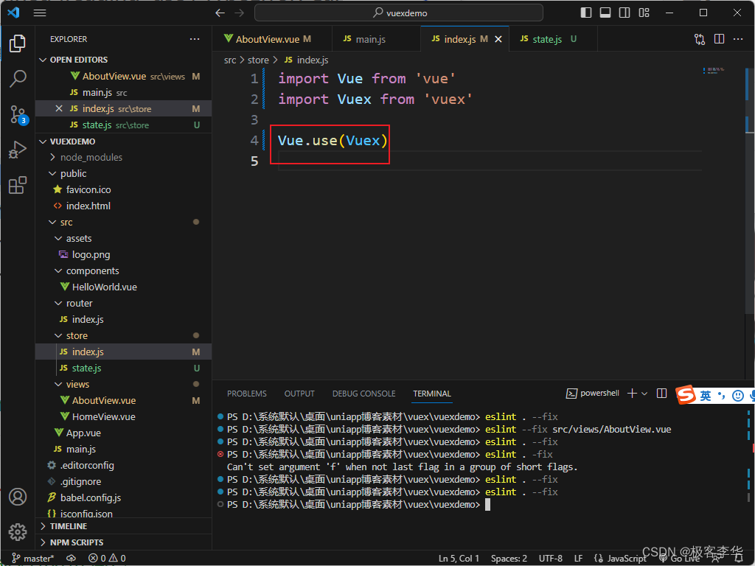755x566 pixels.
Task: Click the Explorer actions ellipsis menu
Action: click(194, 38)
